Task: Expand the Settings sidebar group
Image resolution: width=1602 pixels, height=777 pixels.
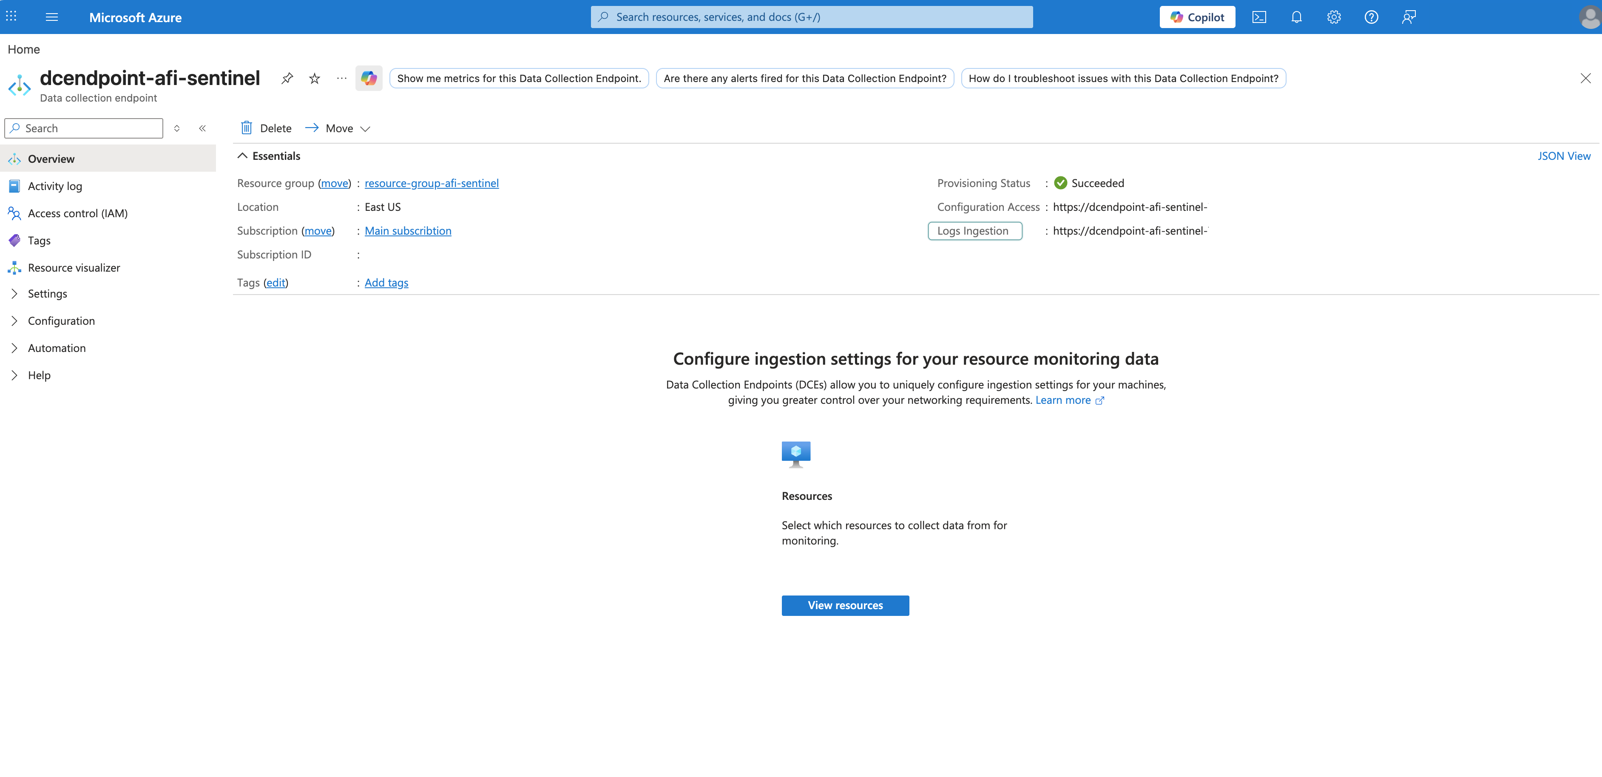Action: click(14, 293)
